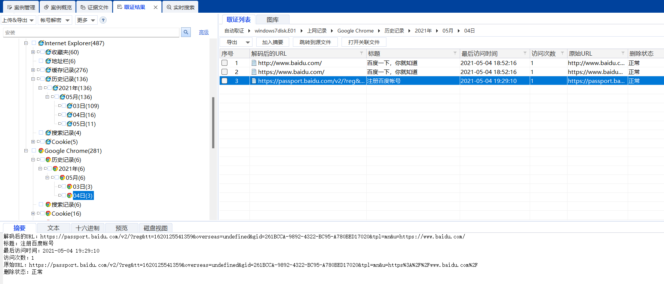
Task: Switch to the 案例管理 tab
Action: click(21, 7)
